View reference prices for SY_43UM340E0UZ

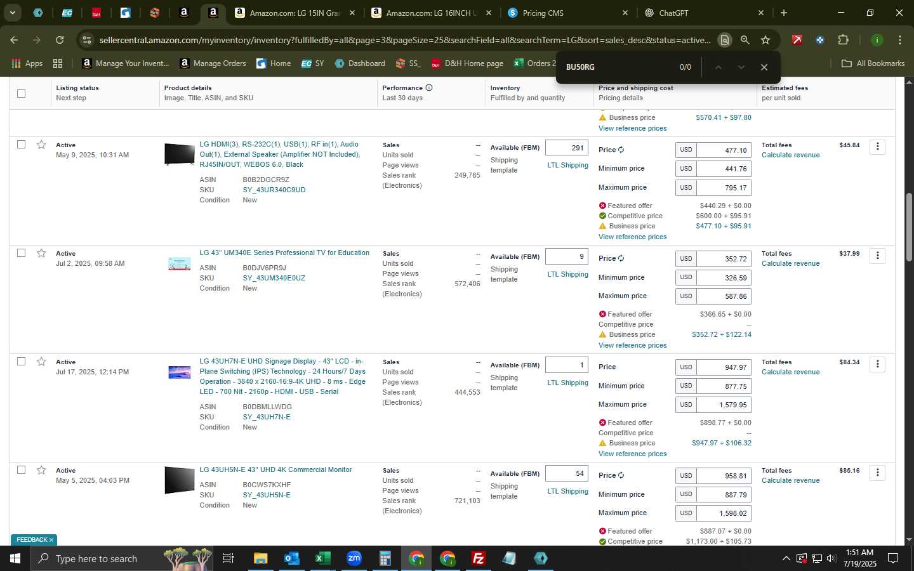tap(632, 346)
